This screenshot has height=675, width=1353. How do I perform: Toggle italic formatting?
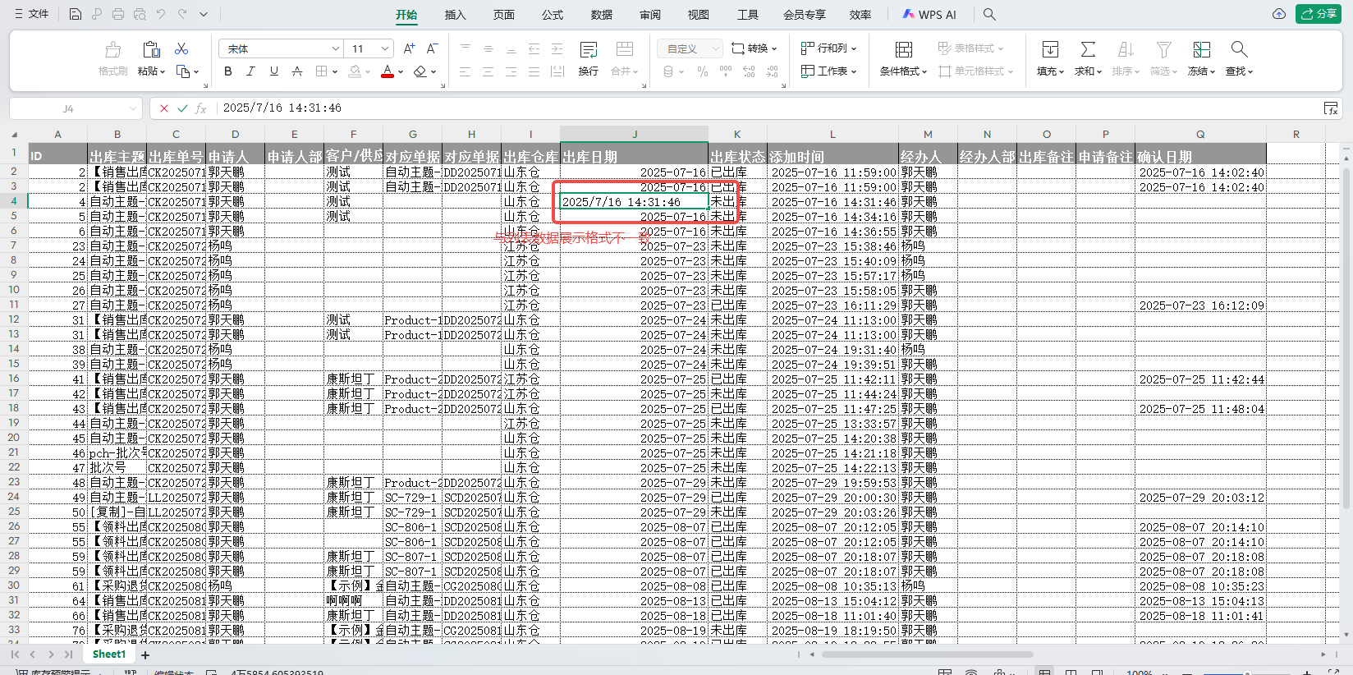tap(250, 71)
